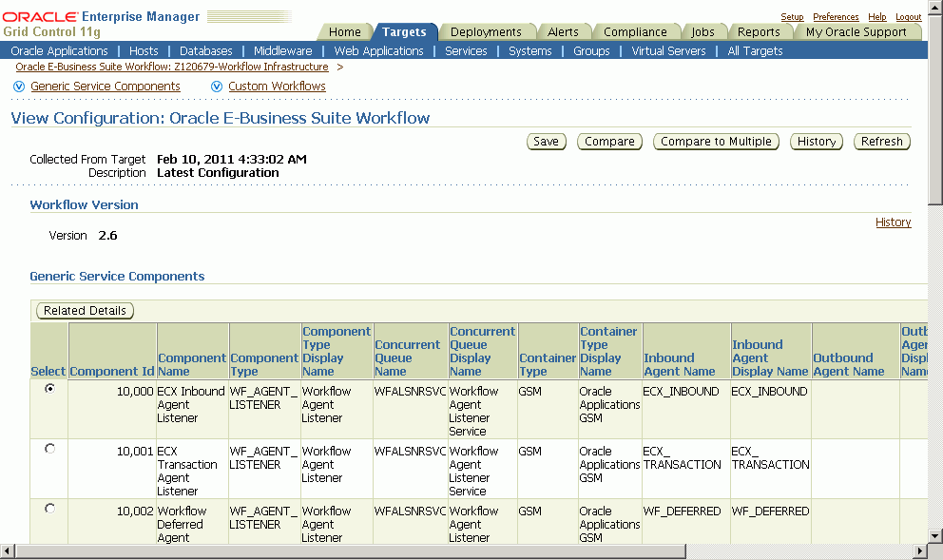Open Oracle E-Business Suite Workflow breadcrumb link
This screenshot has height=560, width=943.
tap(172, 67)
